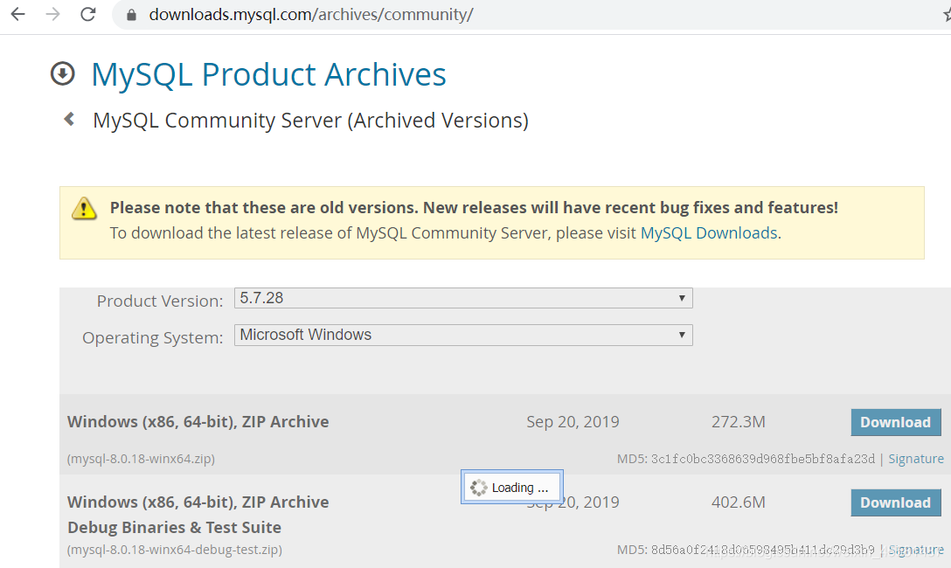Open Signature link for the debug-test zip

click(916, 550)
